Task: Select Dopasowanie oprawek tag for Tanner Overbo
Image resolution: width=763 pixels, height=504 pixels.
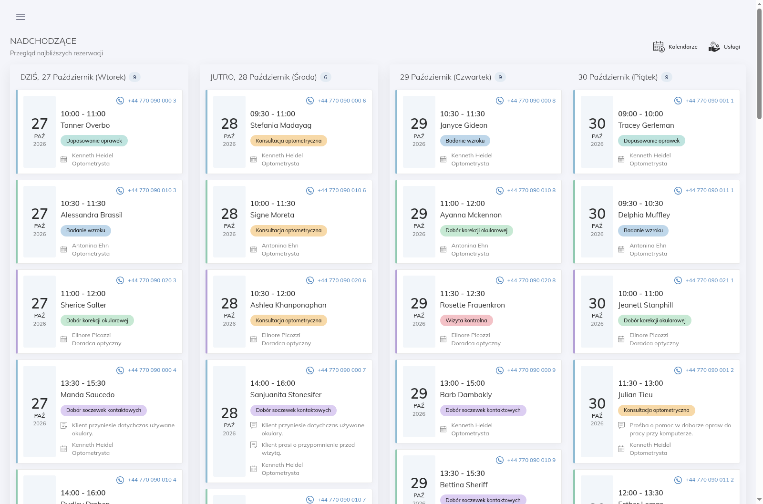Action: [94, 141]
